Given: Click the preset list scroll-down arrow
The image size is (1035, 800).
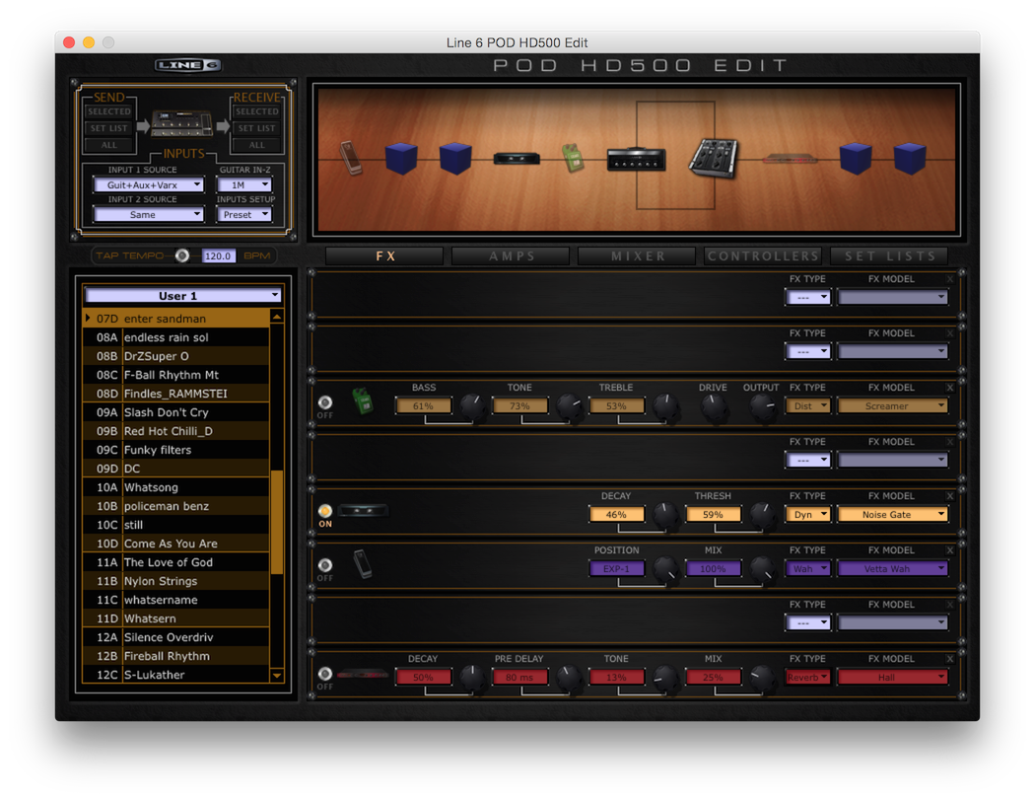Looking at the screenshot, I should (277, 675).
